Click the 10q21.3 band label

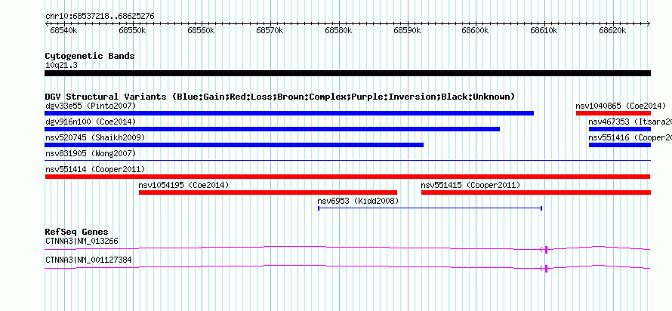coord(61,66)
